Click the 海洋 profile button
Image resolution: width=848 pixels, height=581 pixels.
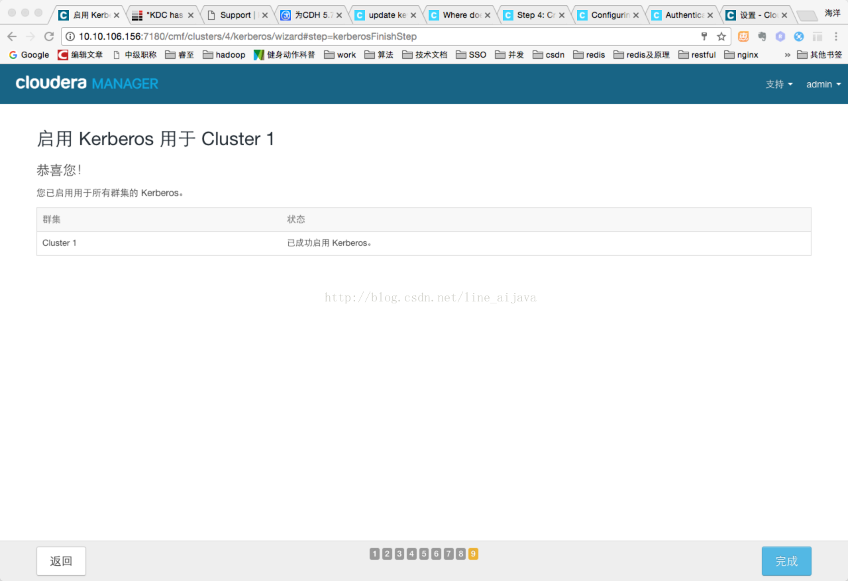point(832,13)
